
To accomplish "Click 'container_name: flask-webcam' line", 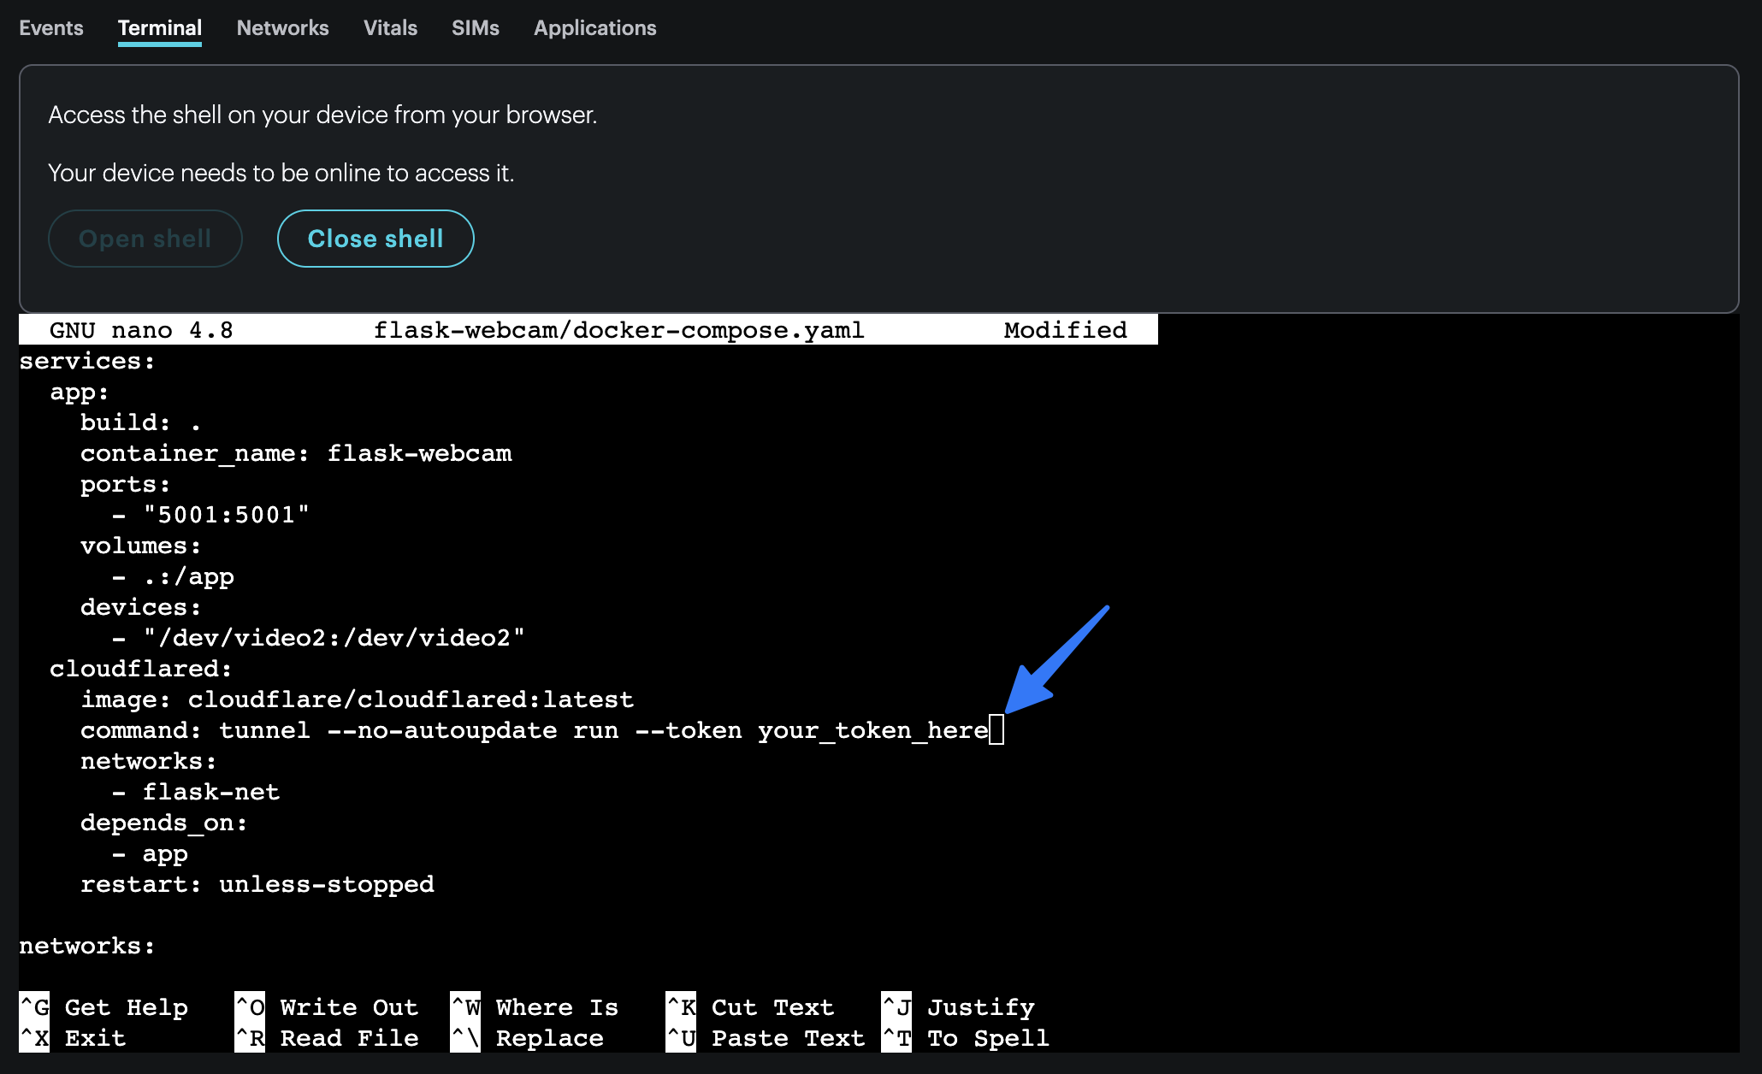I will coord(296,453).
